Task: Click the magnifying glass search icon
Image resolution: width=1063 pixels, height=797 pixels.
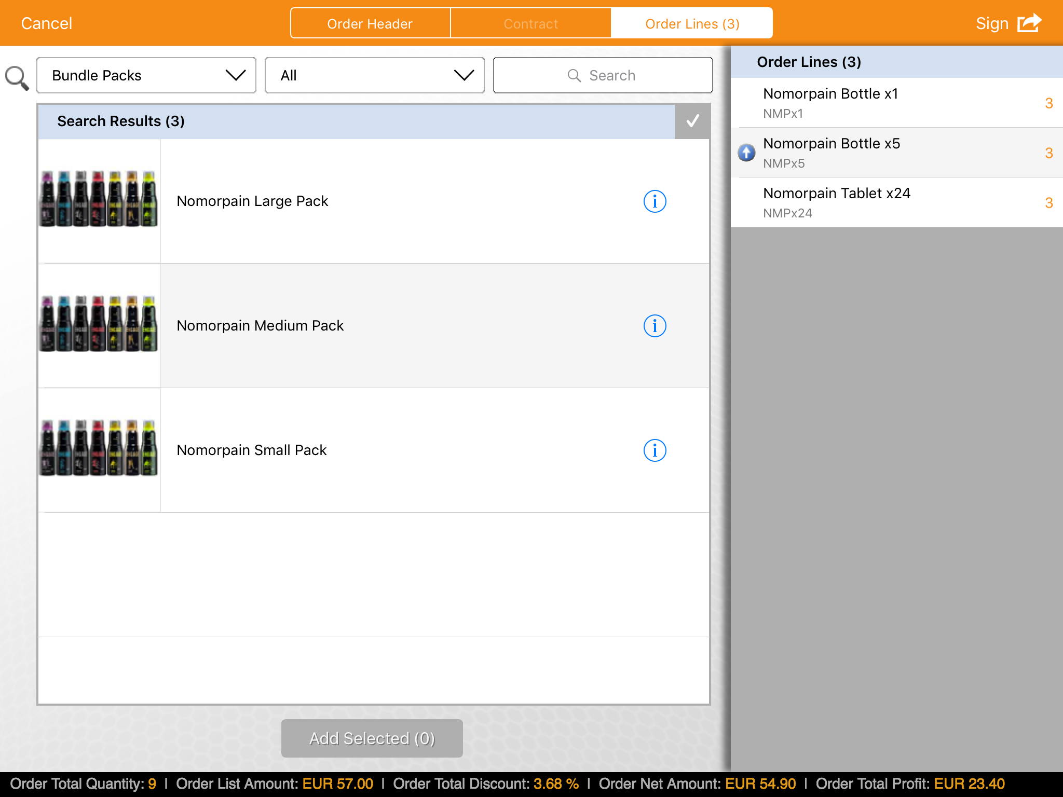Action: tap(17, 78)
